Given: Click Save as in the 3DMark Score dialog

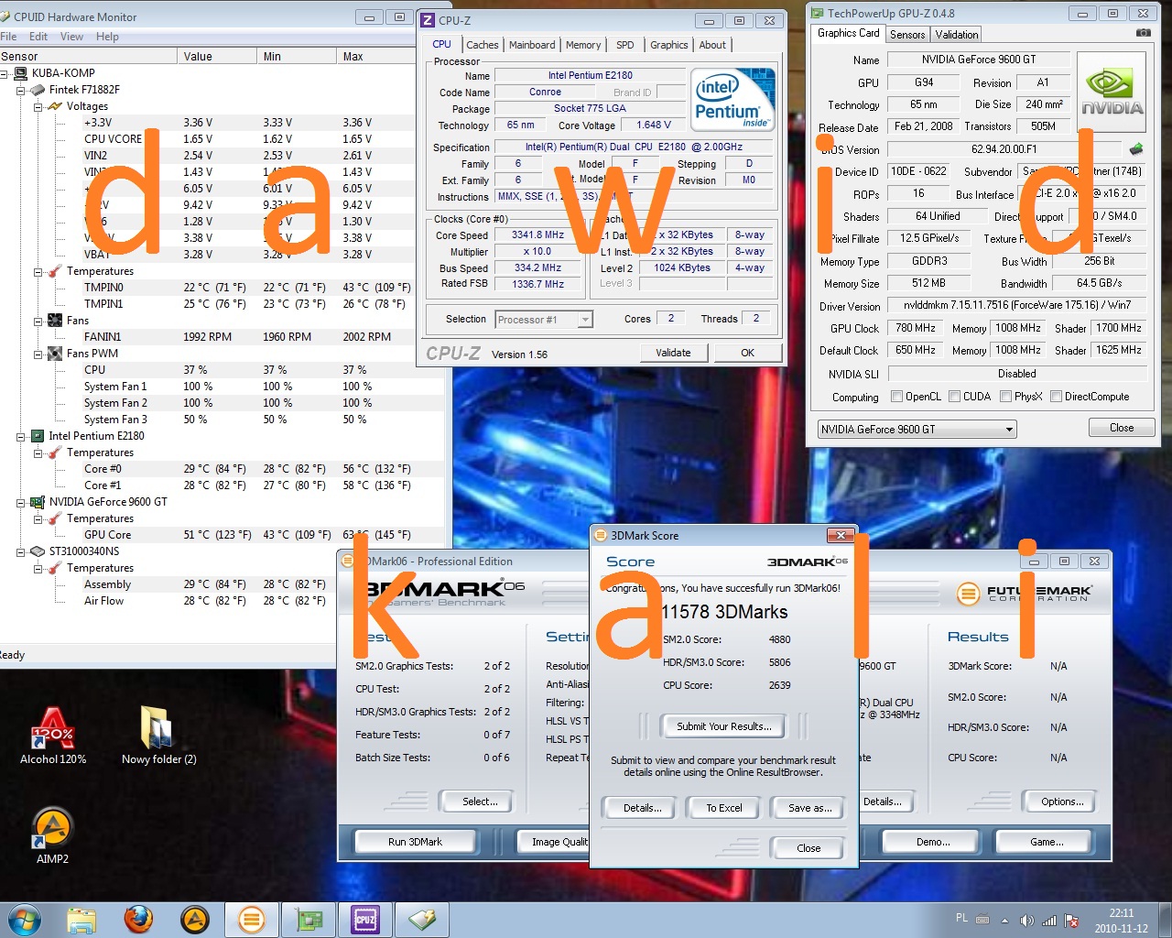Looking at the screenshot, I should [810, 808].
